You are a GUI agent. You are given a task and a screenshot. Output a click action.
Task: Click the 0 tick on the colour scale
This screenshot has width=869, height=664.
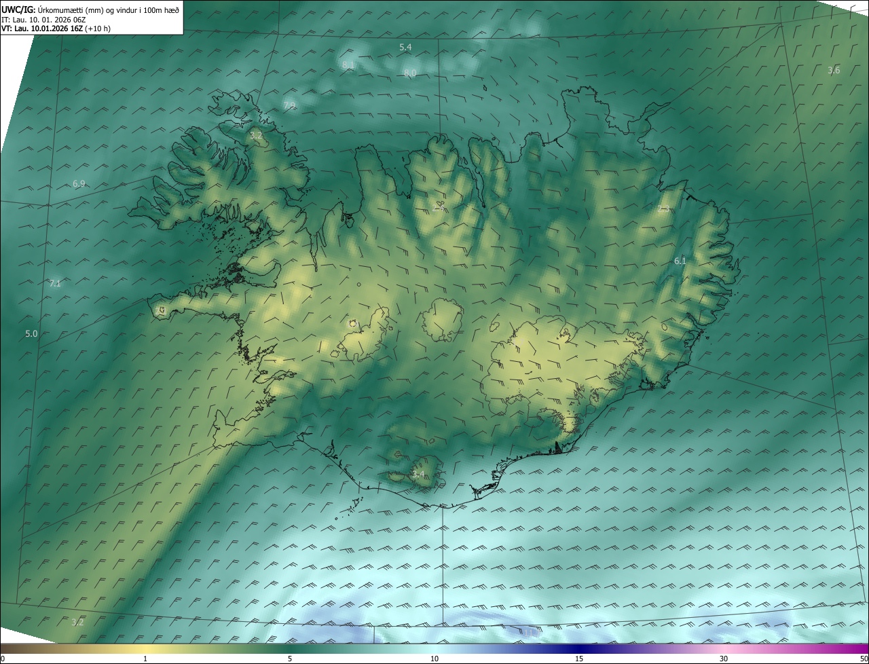tap(2, 659)
